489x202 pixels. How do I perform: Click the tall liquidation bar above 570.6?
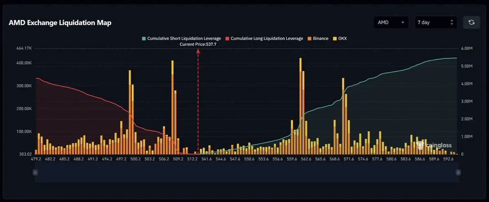coord(343,116)
